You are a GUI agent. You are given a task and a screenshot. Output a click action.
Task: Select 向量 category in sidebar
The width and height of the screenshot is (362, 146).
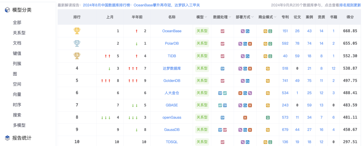click(x=17, y=94)
